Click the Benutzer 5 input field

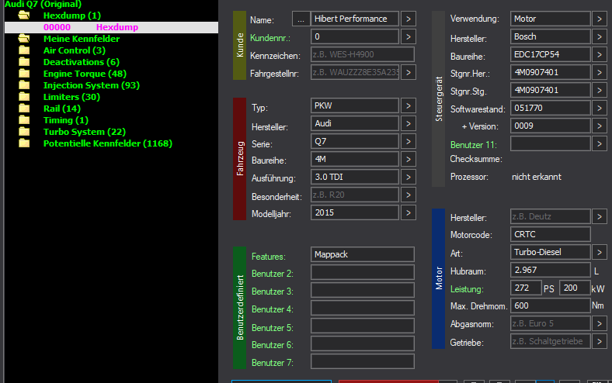363,326
